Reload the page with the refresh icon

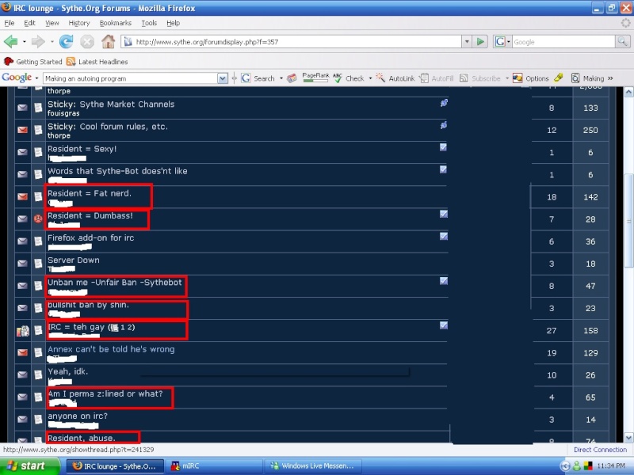(x=67, y=42)
